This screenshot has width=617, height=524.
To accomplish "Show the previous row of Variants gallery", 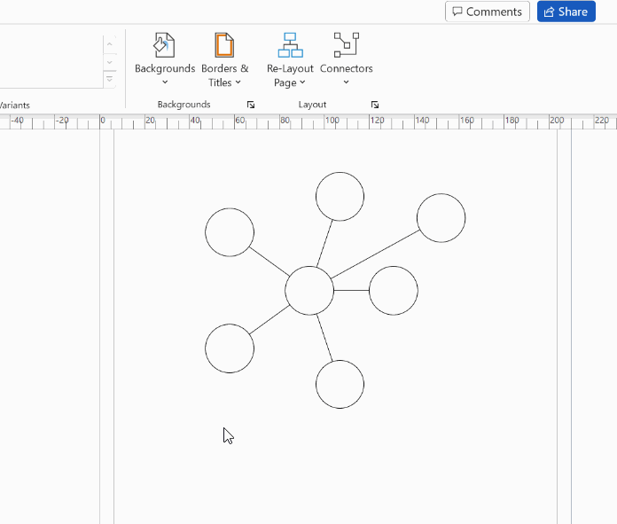I will 109,44.
